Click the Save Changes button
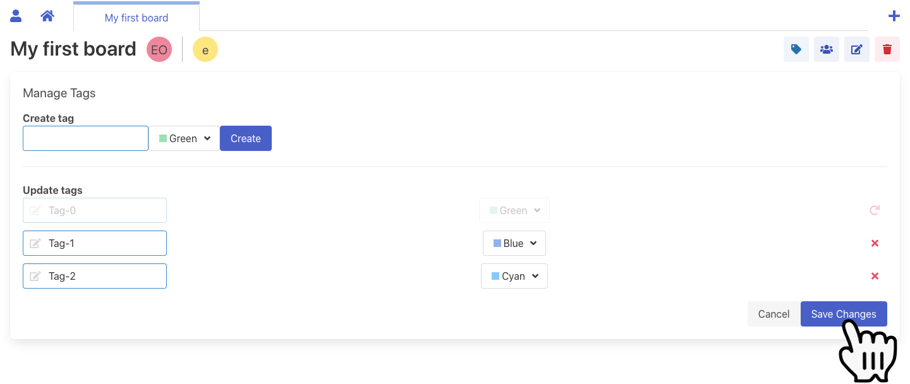The width and height of the screenshot is (910, 384). pos(844,314)
